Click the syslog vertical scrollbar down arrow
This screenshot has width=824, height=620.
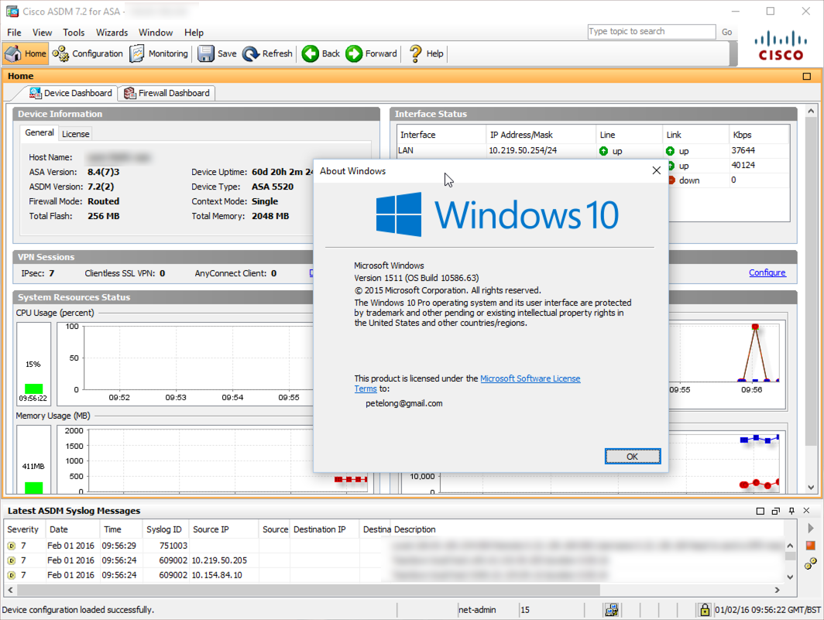(x=790, y=577)
